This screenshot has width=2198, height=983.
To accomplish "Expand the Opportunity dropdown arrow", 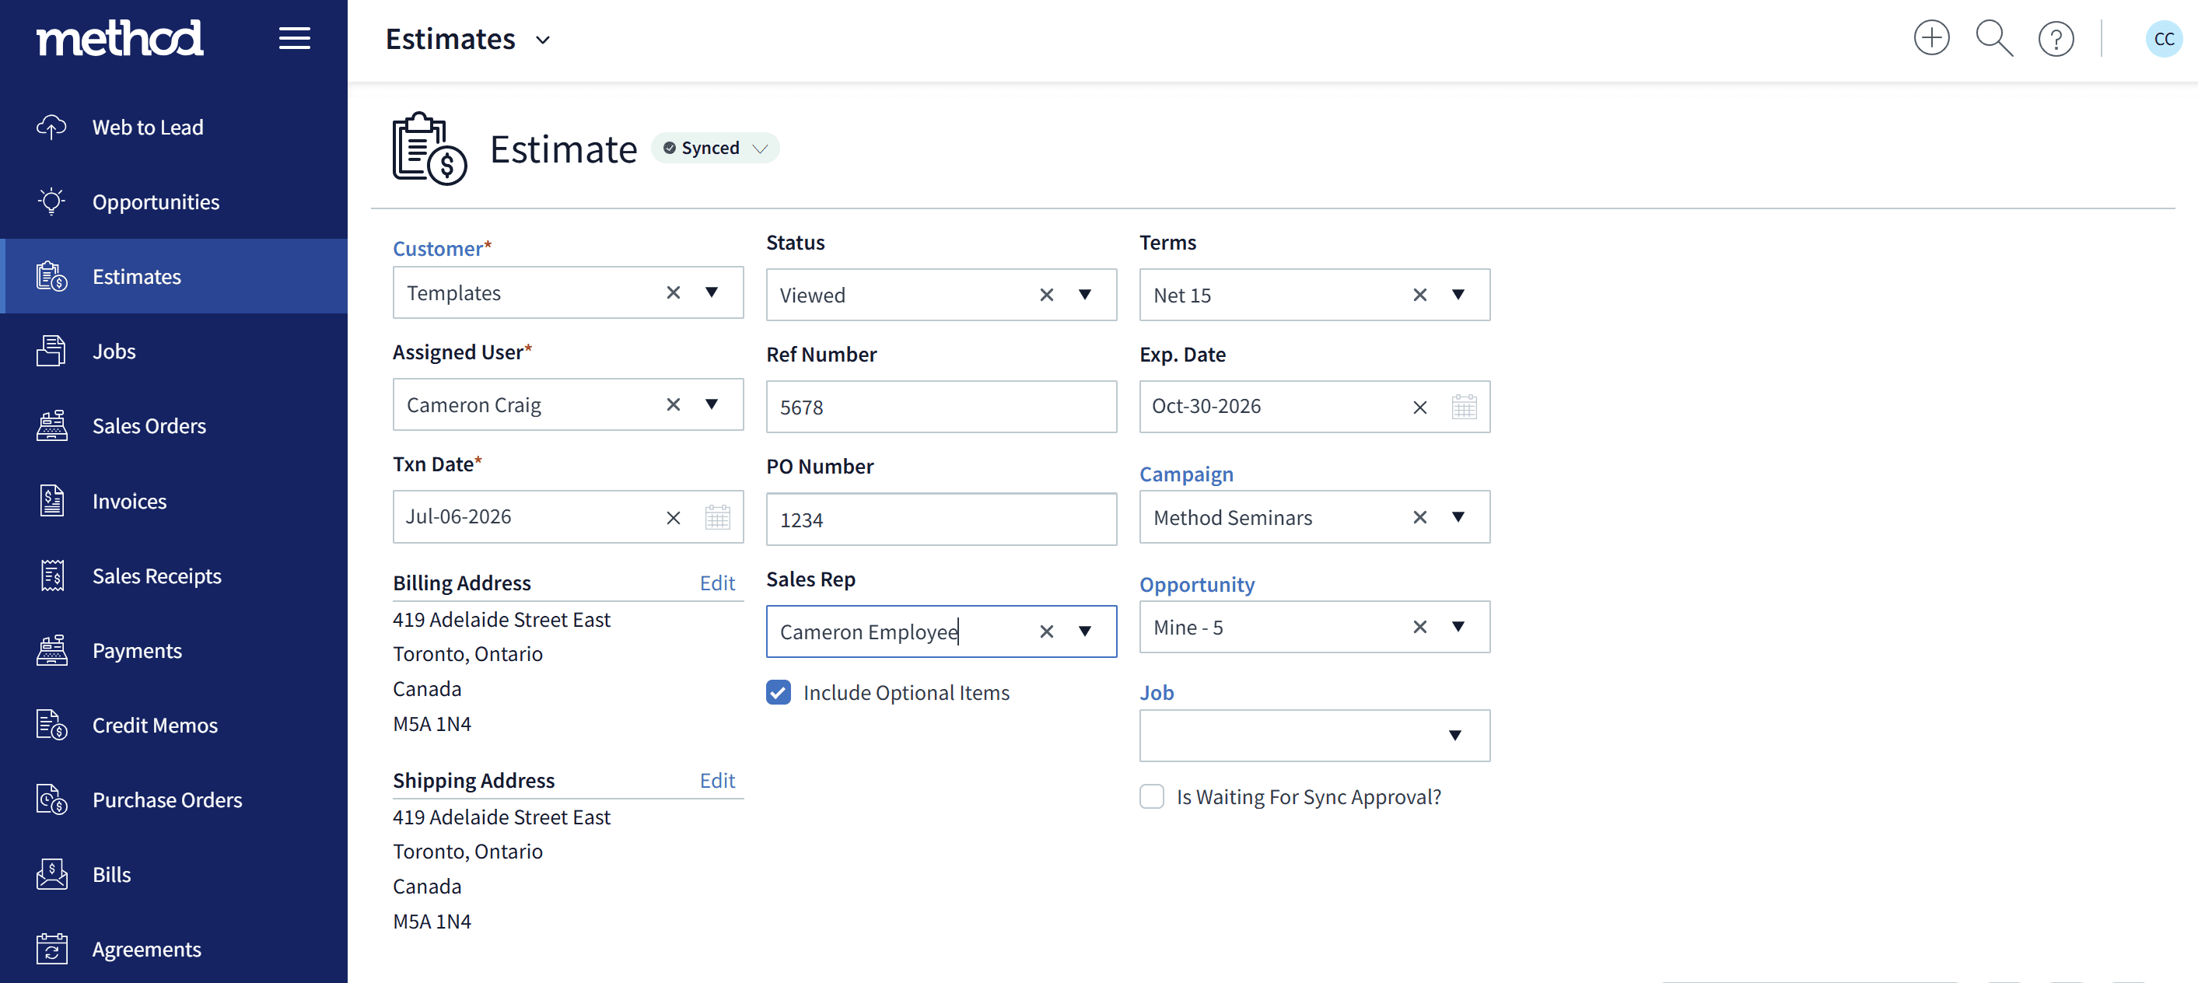I will coord(1458,627).
